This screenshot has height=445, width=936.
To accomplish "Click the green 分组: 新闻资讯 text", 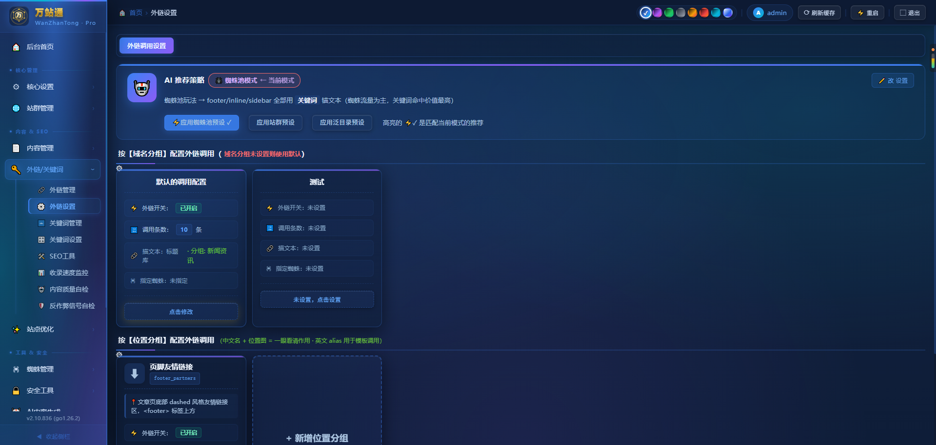I will (x=207, y=256).
